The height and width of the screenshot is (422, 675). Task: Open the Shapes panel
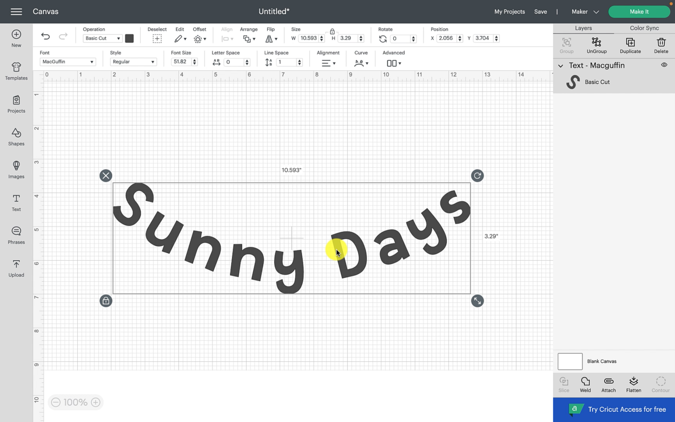[16, 137]
